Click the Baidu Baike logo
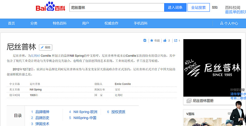This screenshot has height=126, width=246. tap(50, 8)
